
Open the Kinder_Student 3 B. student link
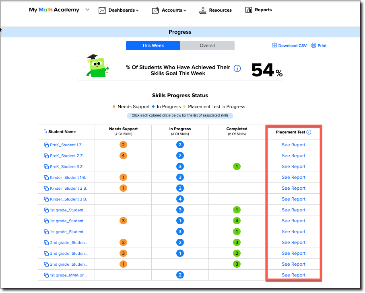point(68,199)
